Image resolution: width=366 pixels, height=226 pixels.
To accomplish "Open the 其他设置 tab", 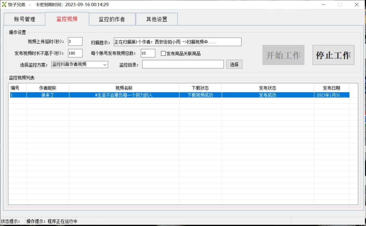I will (157, 19).
